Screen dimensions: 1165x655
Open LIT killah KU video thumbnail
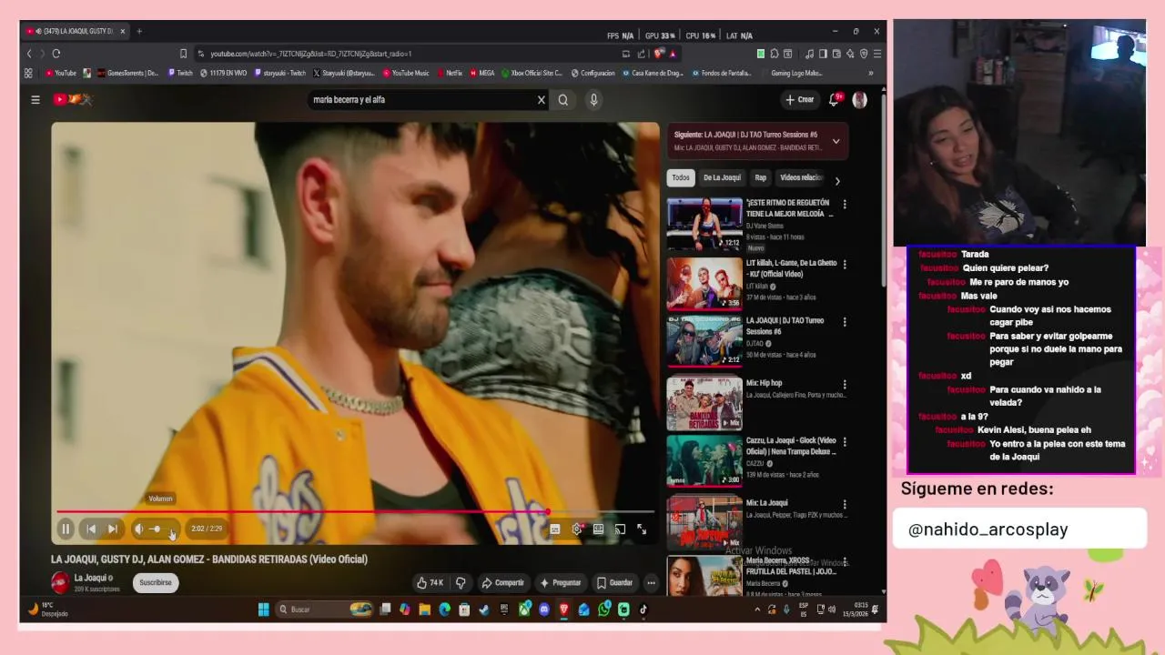pyautogui.click(x=704, y=284)
